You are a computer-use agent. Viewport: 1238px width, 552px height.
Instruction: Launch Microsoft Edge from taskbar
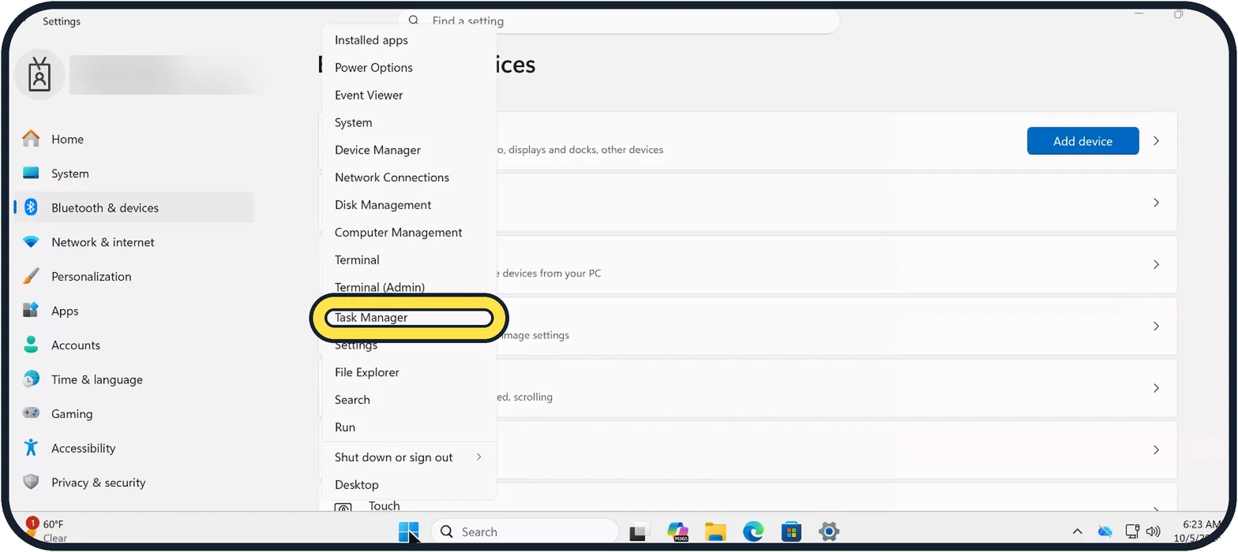tap(753, 531)
